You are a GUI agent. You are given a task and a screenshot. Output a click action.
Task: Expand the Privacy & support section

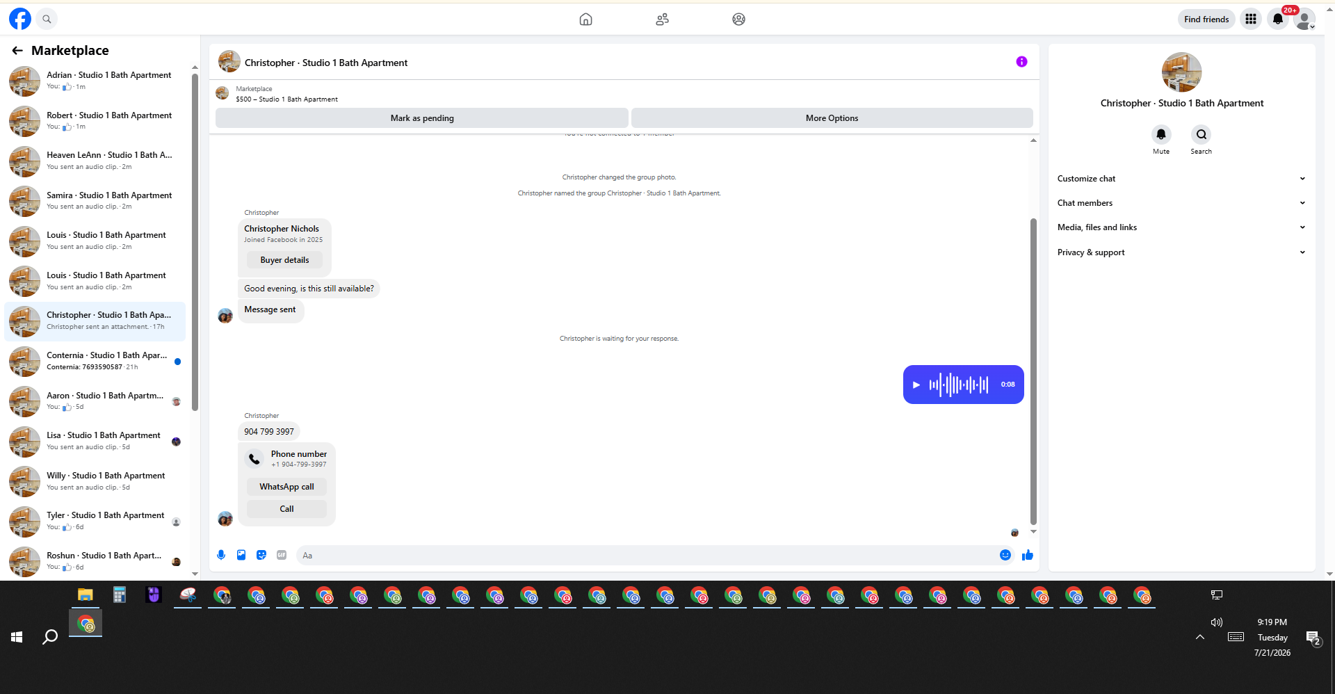pyautogui.click(x=1181, y=252)
